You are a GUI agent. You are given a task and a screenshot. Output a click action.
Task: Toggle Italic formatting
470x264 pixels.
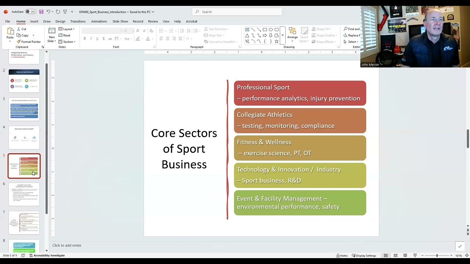tap(91, 38)
